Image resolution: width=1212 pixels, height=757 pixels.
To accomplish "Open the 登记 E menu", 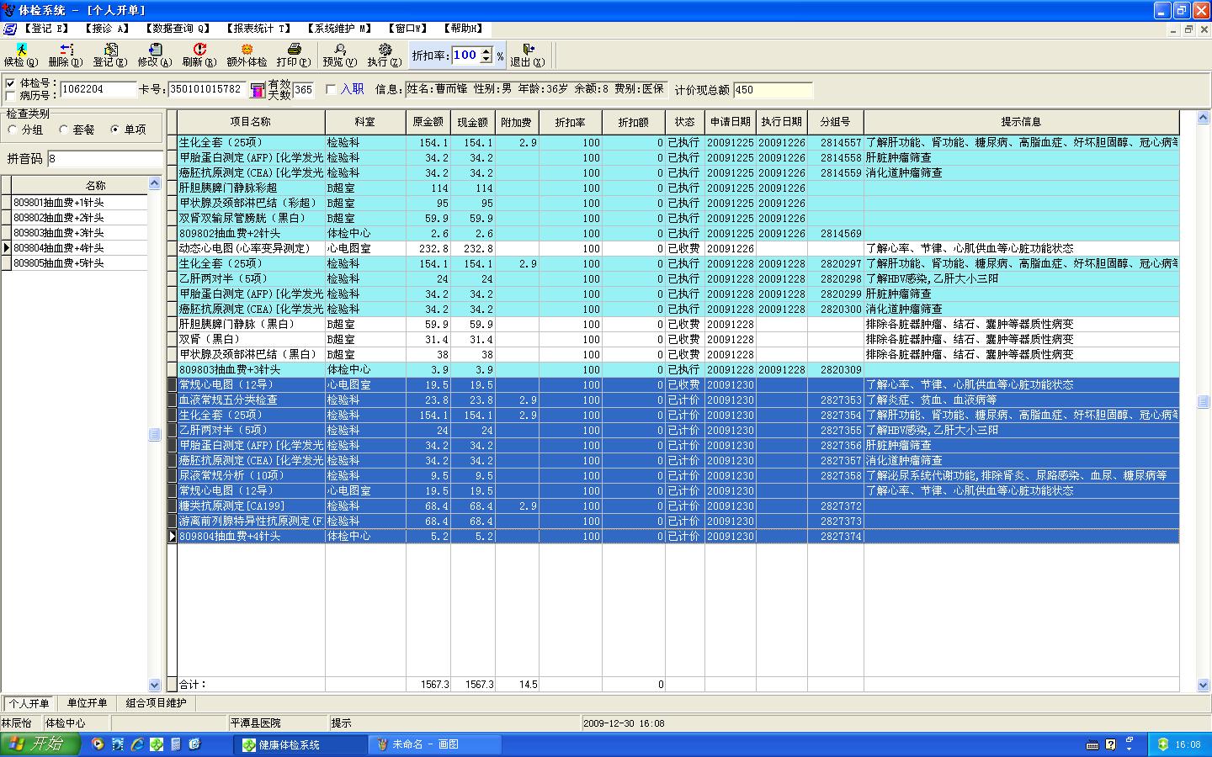I will pos(45,29).
